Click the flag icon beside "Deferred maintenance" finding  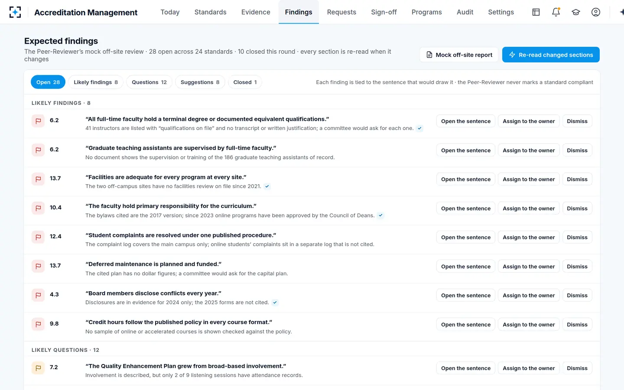coord(38,266)
